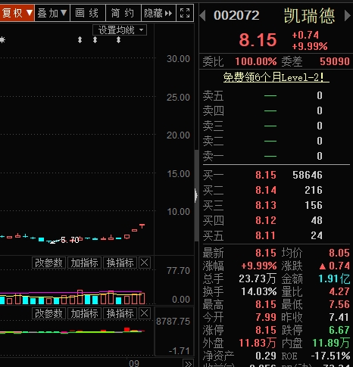Click the 总手 value 23.73万

click(258, 278)
